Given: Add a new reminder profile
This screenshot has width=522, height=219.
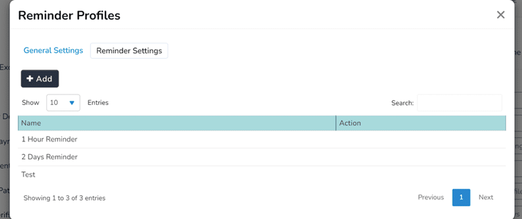Looking at the screenshot, I should click(x=40, y=79).
